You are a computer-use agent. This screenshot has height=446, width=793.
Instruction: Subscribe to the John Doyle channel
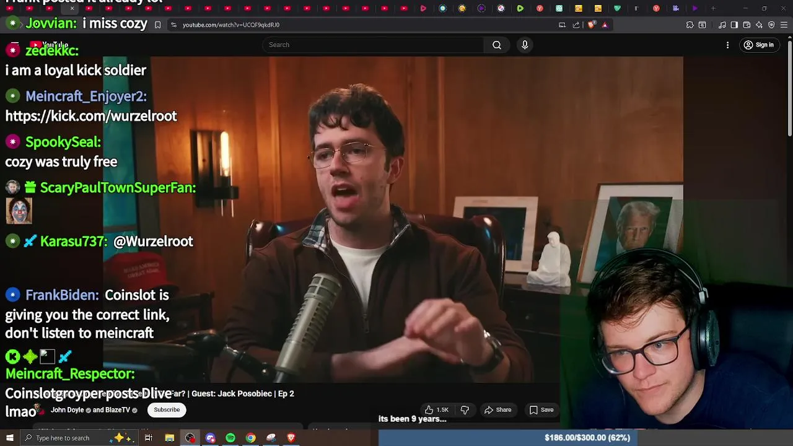click(x=167, y=409)
